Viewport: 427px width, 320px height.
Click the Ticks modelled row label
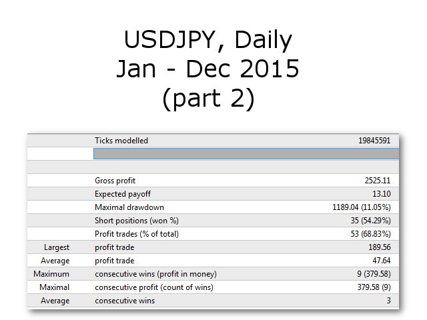(x=121, y=141)
